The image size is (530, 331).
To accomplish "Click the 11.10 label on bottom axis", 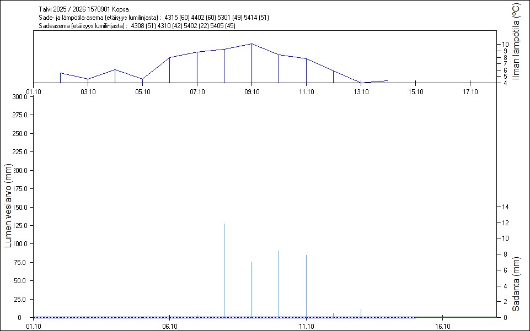I will 306,326.
